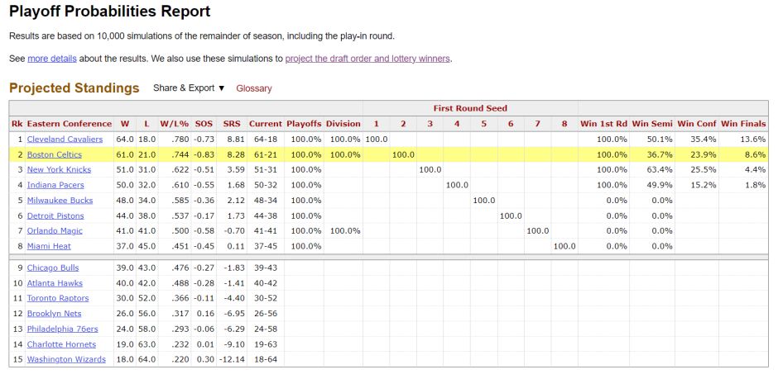Click the Projected Standings heading
The width and height of the screenshot is (778, 379).
click(x=74, y=88)
